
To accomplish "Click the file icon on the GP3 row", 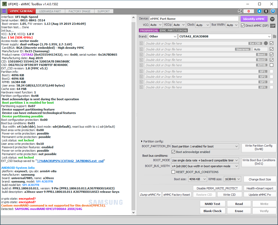I will tap(141, 82).
